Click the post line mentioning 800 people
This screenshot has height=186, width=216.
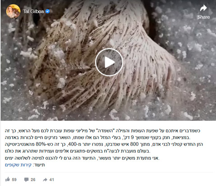tap(104, 144)
